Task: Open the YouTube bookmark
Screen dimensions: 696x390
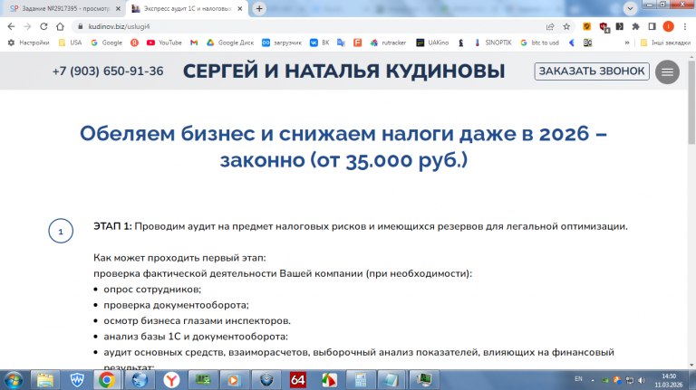Action: [x=164, y=43]
